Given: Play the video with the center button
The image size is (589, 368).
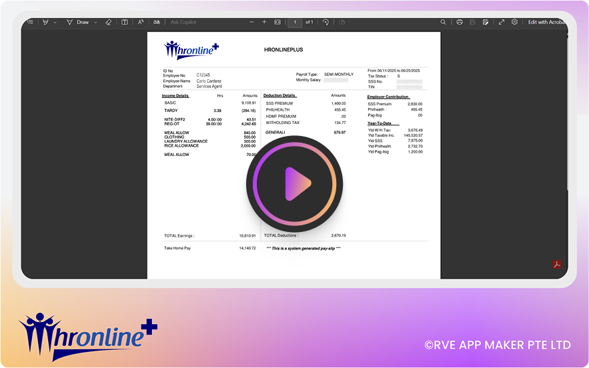Looking at the screenshot, I should click(x=294, y=184).
